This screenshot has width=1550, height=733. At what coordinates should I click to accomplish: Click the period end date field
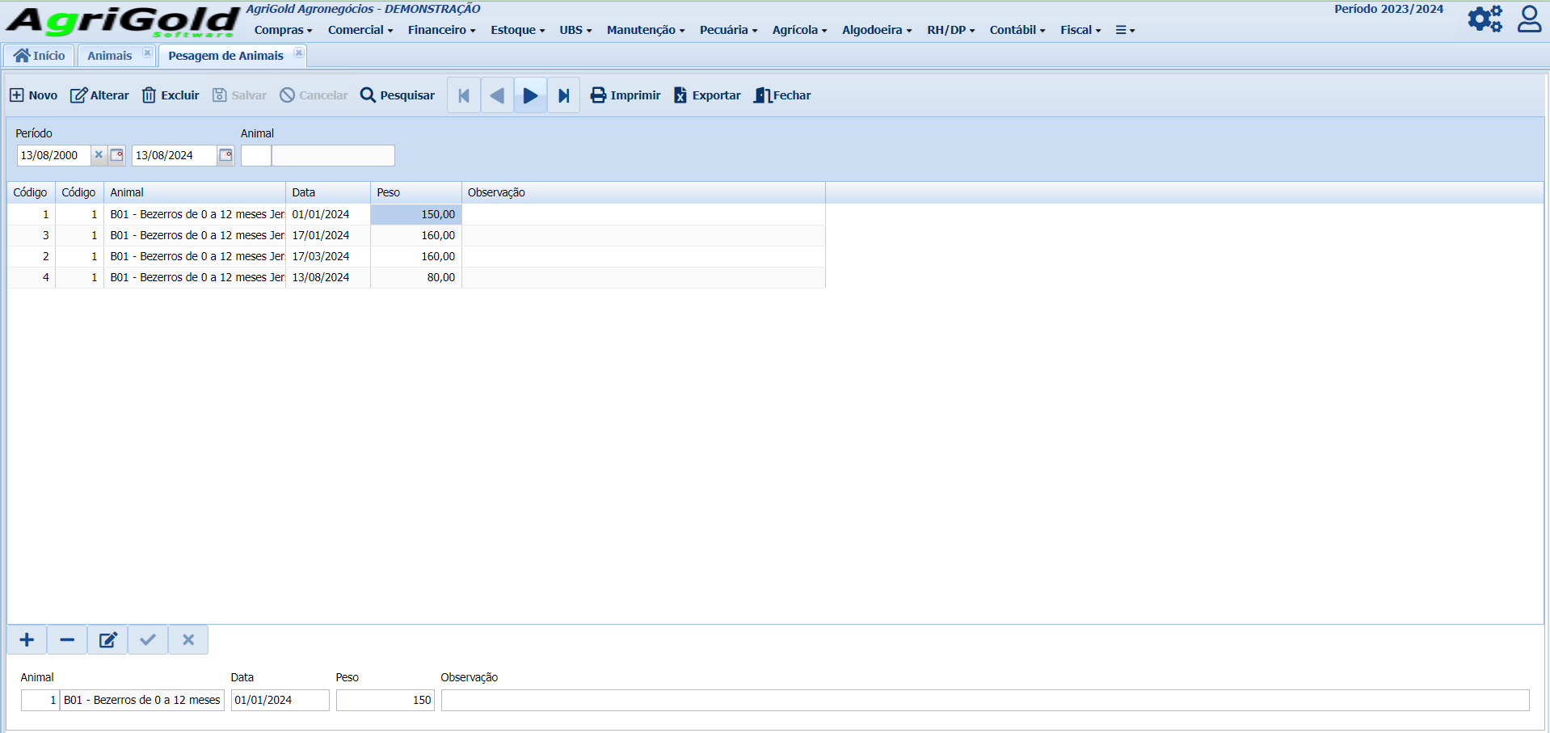175,155
